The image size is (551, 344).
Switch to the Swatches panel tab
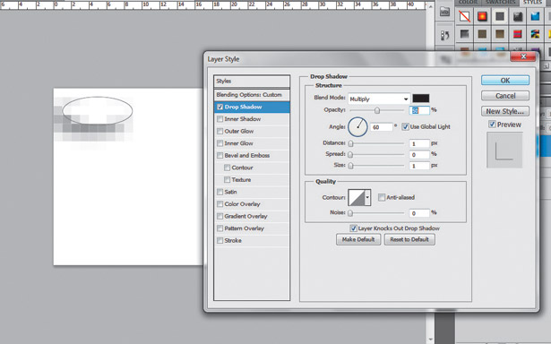point(500,3)
